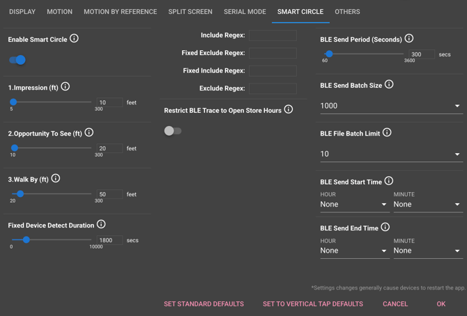Click info icon for Fixed Device Detect Duration
This screenshot has width=467, height=316.
(101, 224)
